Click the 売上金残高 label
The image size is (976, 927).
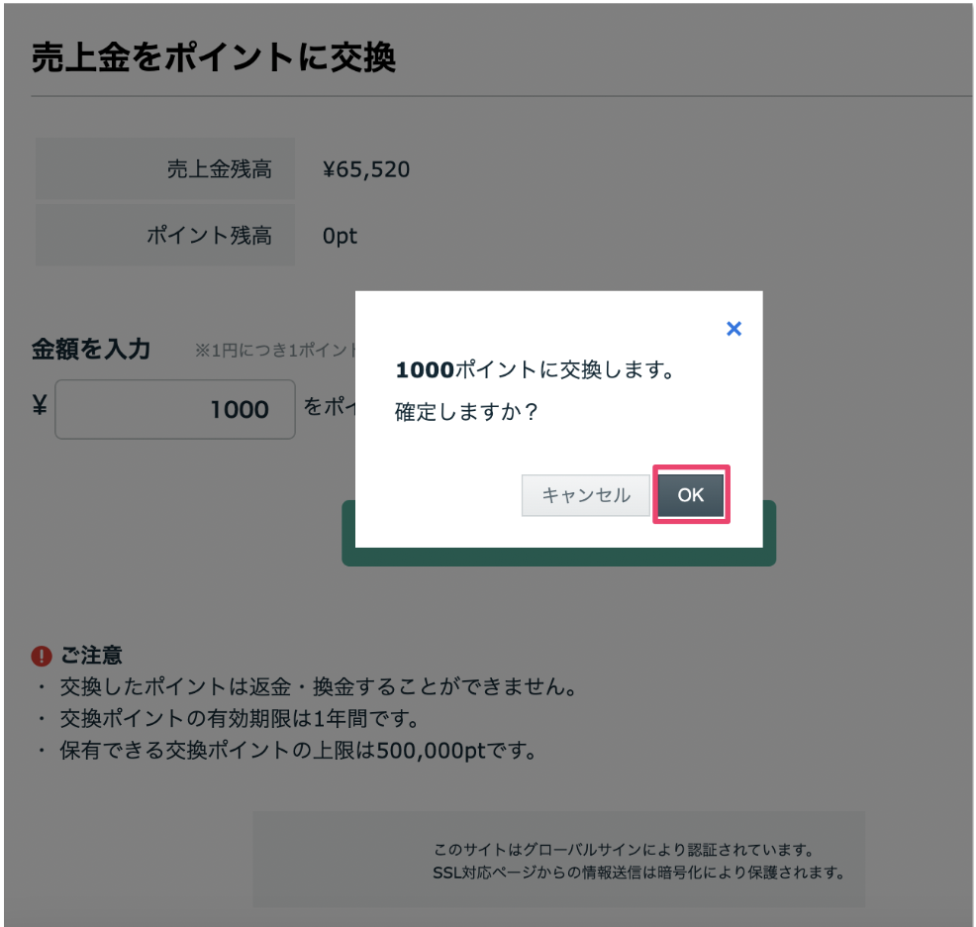(x=219, y=168)
